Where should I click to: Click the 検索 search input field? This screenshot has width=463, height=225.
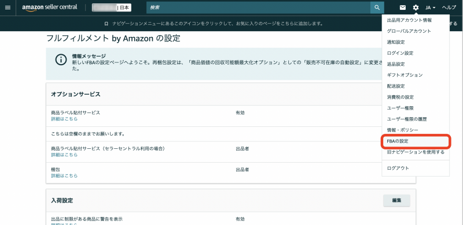point(258,7)
